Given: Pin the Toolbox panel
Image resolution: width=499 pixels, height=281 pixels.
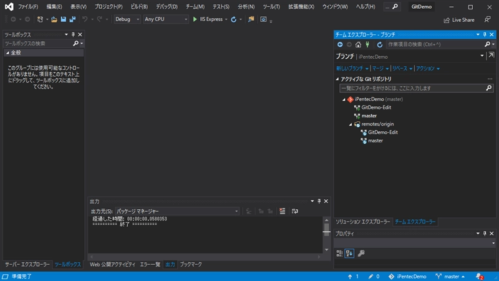Looking at the screenshot, I should 73,34.
